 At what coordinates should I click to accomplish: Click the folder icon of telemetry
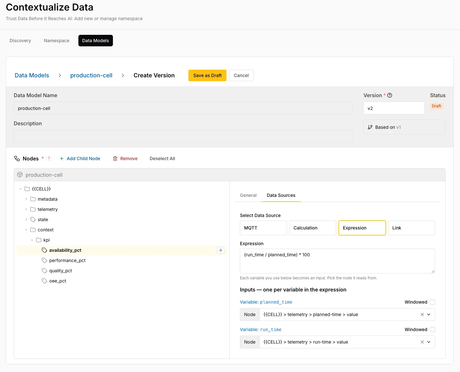(33, 209)
